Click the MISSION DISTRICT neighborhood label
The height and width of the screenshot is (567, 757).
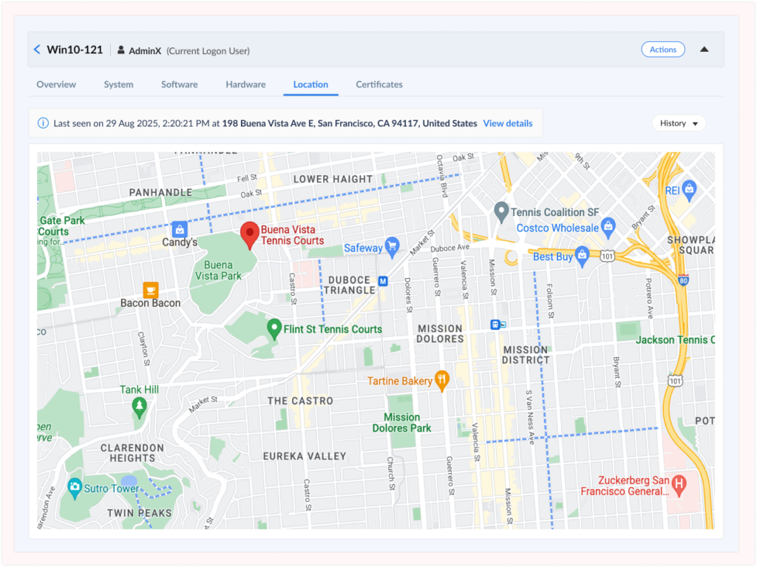click(x=526, y=355)
